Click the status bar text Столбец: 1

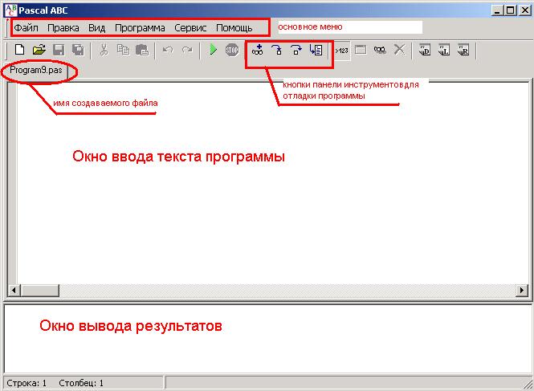pos(81,383)
